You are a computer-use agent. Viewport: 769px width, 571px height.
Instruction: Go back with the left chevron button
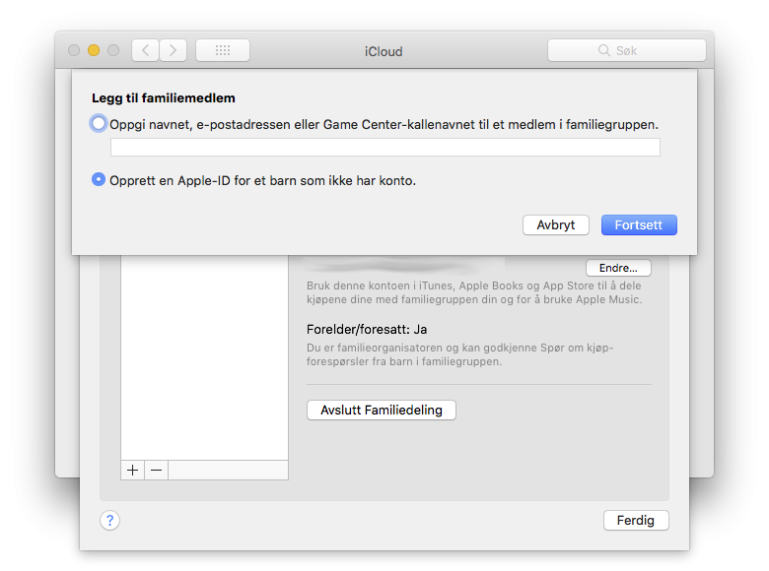146,50
